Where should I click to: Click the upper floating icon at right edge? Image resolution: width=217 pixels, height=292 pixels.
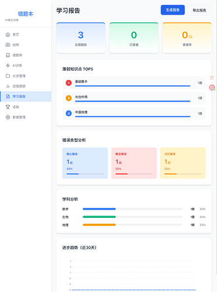click(x=212, y=78)
